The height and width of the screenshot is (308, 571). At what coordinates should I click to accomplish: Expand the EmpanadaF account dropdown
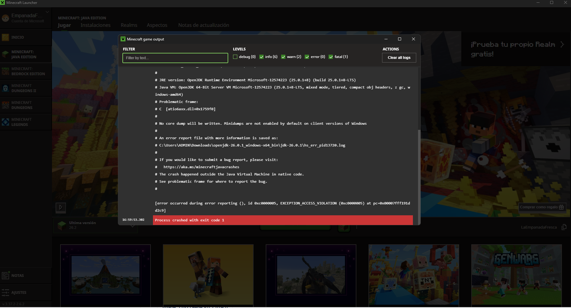(x=47, y=12)
